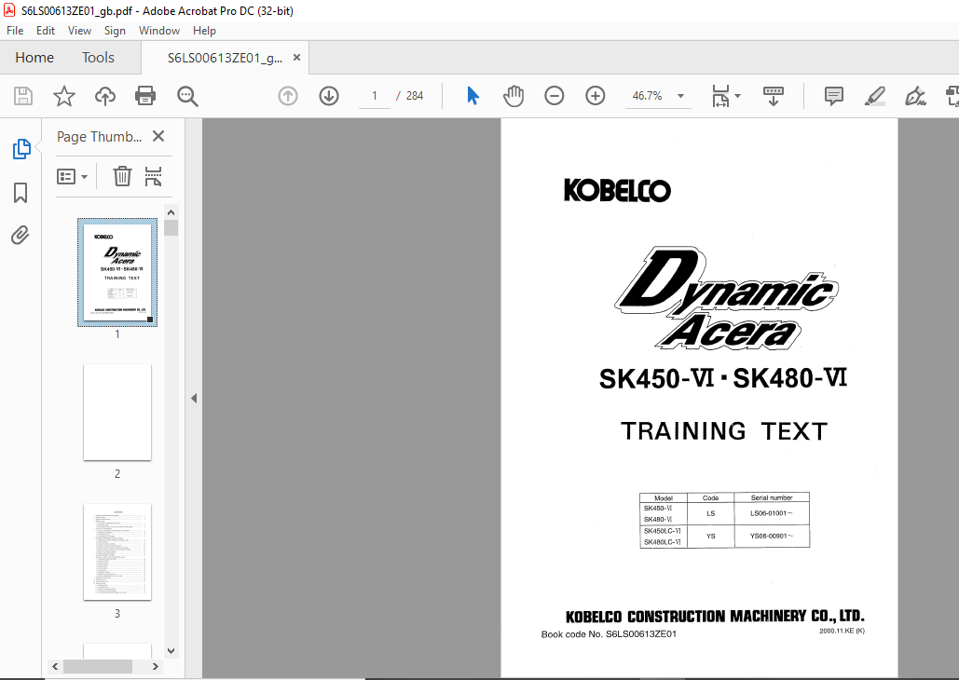959x680 pixels.
Task: Open the View menu
Action: point(79,31)
